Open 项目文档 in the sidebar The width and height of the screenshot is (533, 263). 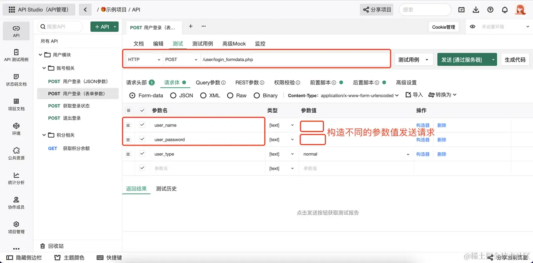point(16,104)
